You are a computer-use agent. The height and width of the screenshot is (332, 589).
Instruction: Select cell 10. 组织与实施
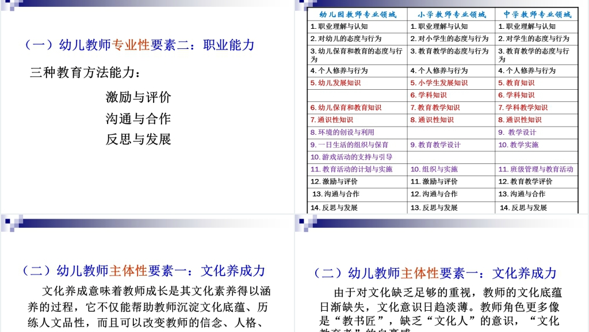click(452, 169)
